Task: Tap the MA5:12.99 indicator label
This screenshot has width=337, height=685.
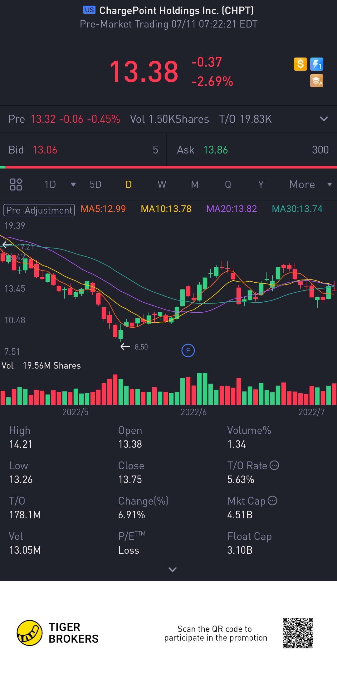Action: tap(103, 209)
